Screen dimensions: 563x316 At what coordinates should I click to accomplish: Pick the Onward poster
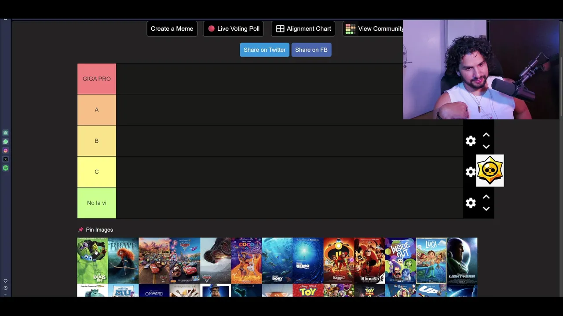point(154,290)
